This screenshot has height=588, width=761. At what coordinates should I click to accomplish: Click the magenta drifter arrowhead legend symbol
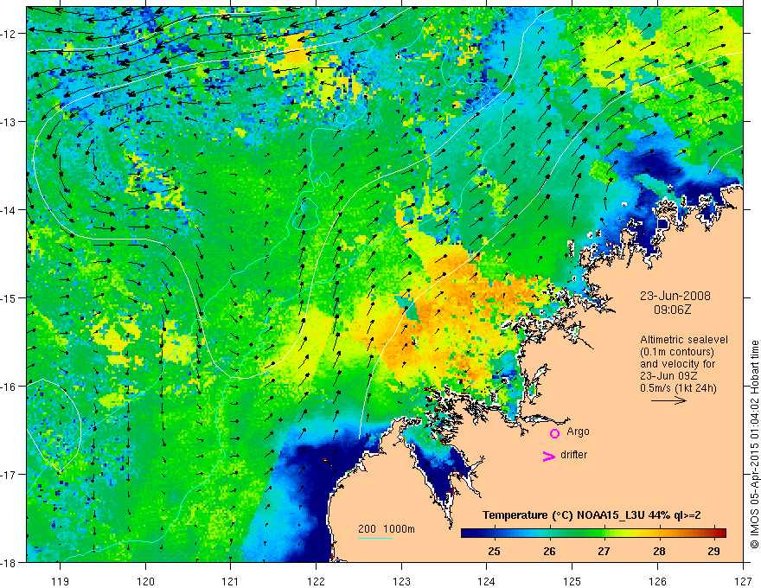(548, 457)
